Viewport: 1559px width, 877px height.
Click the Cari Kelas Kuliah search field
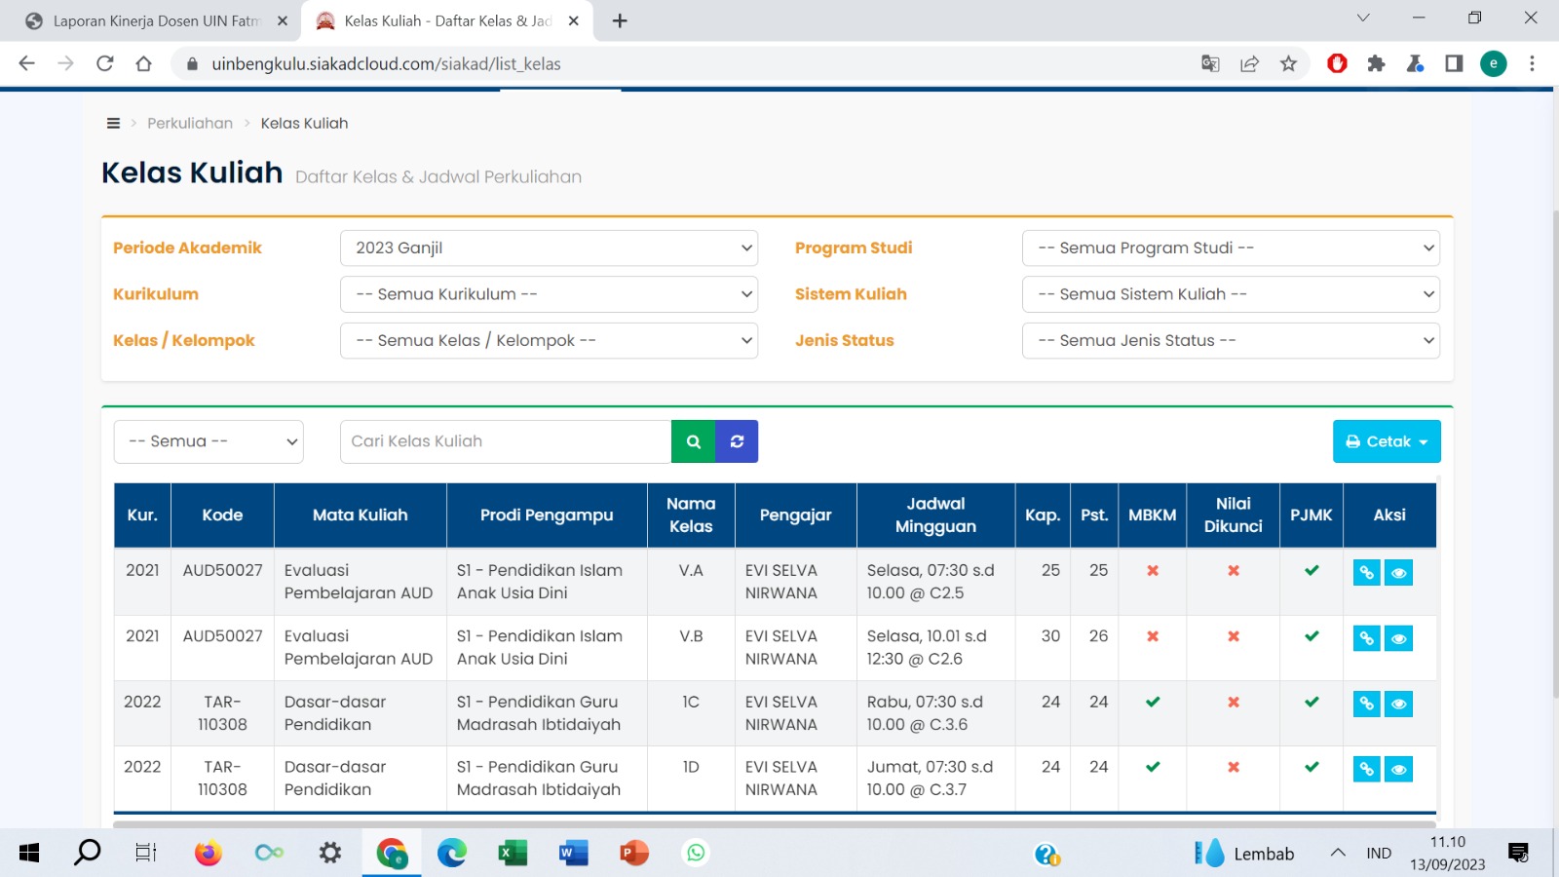tap(505, 441)
